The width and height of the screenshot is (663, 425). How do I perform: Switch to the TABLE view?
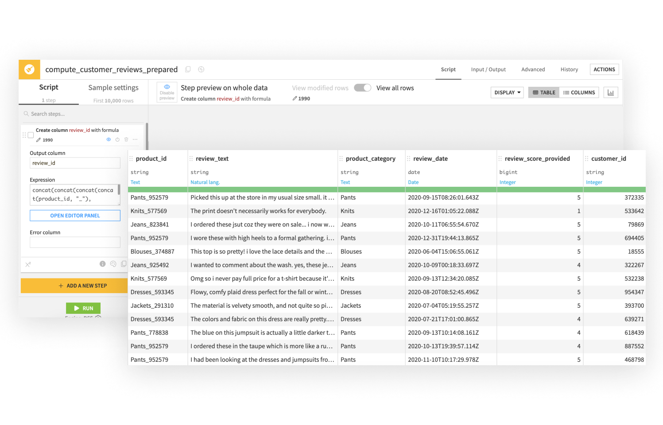coord(544,93)
